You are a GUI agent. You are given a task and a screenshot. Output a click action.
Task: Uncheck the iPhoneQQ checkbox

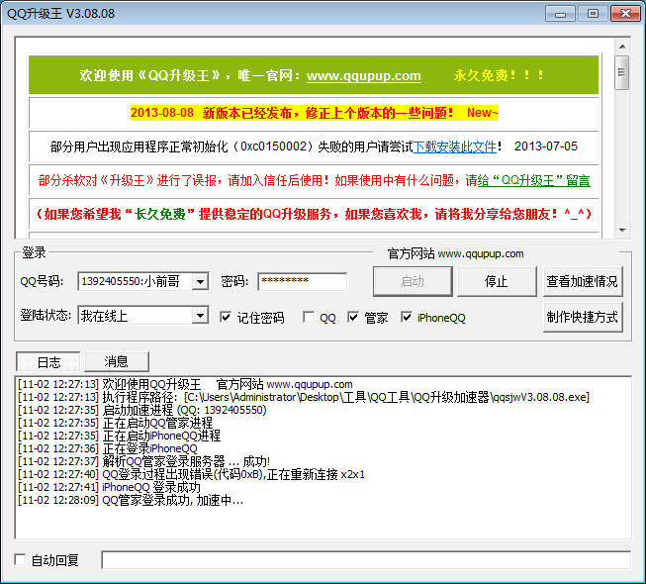pyautogui.click(x=407, y=318)
